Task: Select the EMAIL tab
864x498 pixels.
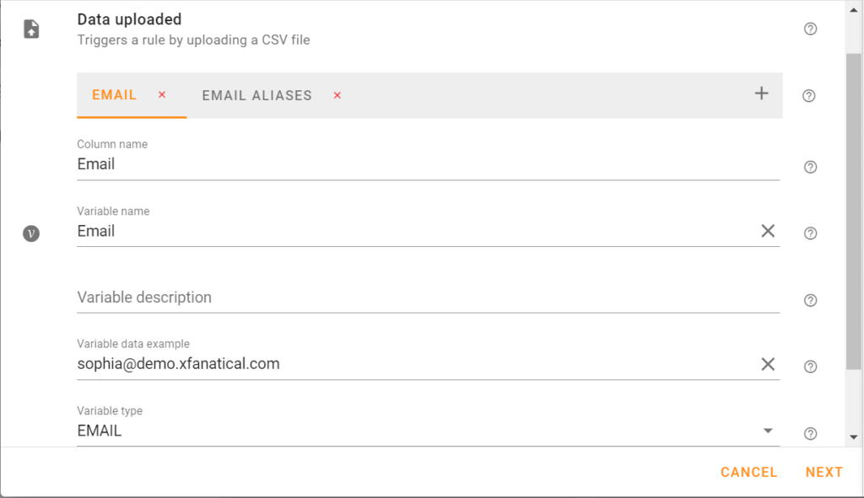Action: pos(114,95)
